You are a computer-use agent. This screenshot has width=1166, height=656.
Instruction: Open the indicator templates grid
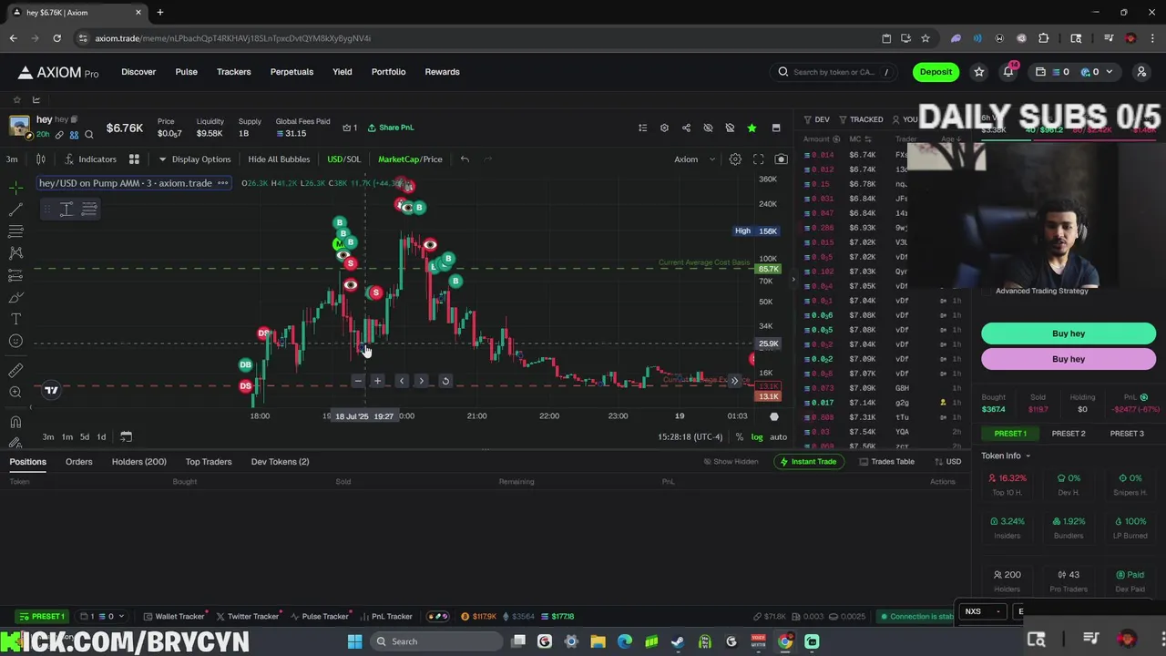click(x=134, y=159)
